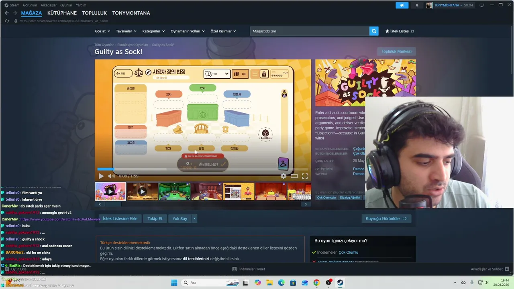Open the TONYMONTANA profile tab
Screen dimensions: 514x289
click(x=131, y=13)
